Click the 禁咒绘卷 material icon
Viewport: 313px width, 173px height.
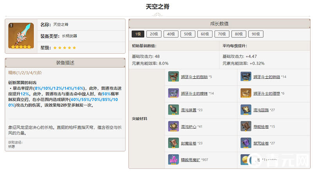[246, 143]
